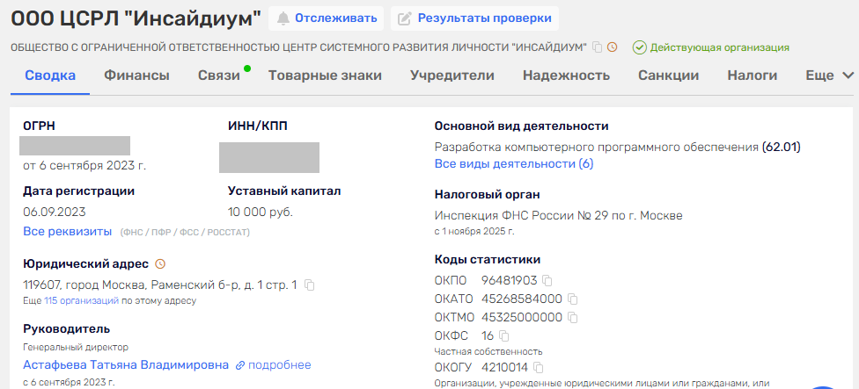Open name history clock icon
Image resolution: width=859 pixels, height=389 pixels.
612,47
